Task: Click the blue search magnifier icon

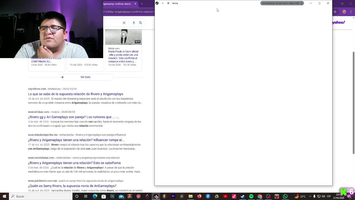Action: point(140,23)
